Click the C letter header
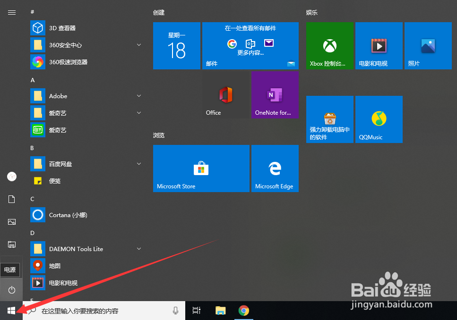The height and width of the screenshot is (320, 457). pyautogui.click(x=32, y=199)
